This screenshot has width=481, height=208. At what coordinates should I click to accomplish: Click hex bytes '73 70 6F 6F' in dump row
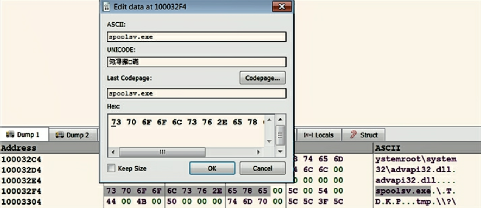(x=134, y=191)
